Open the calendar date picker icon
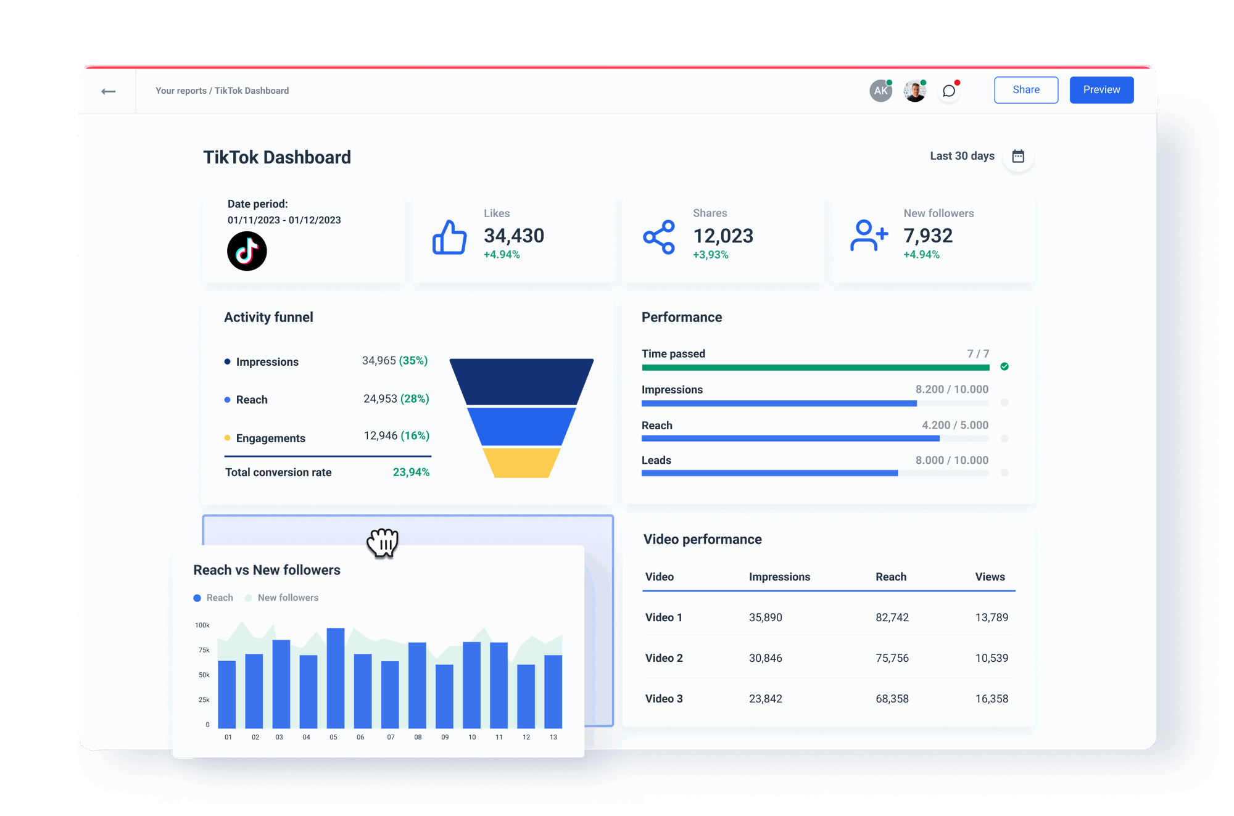1234x816 pixels. (x=1019, y=156)
